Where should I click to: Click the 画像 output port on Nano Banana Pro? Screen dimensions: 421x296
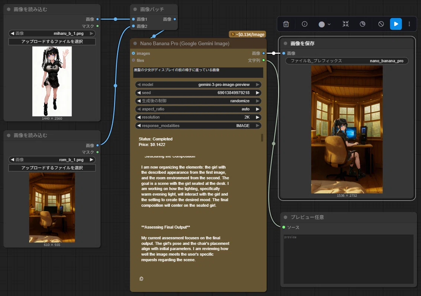tap(263, 53)
